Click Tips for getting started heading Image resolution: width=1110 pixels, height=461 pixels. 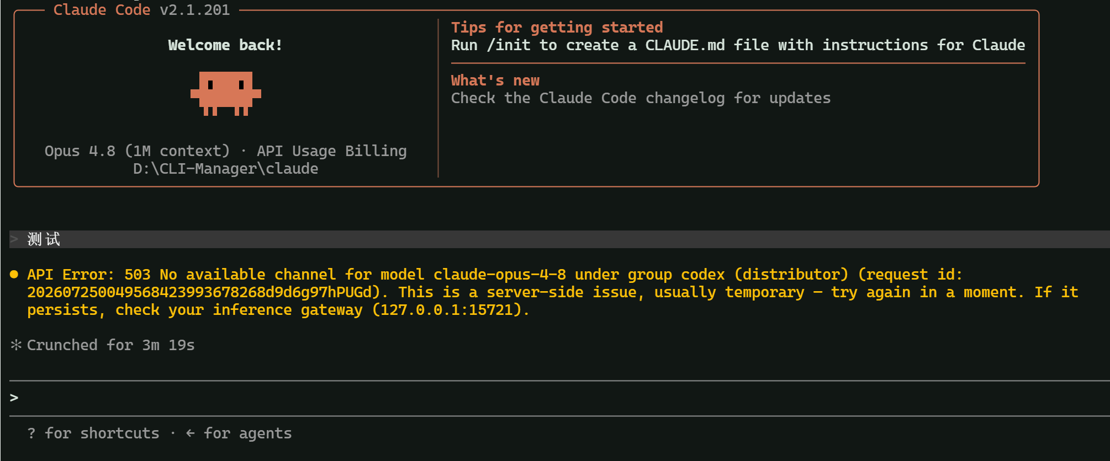[x=557, y=28]
